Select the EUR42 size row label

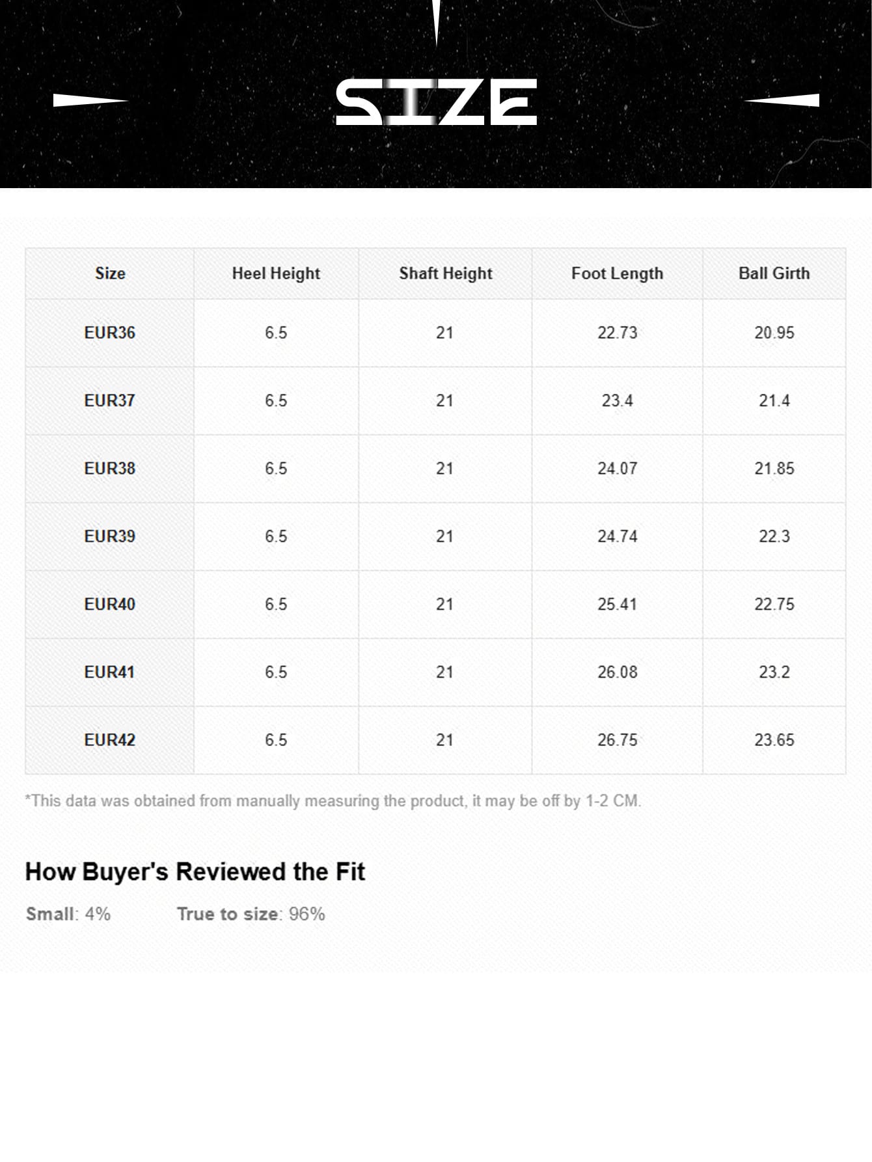110,740
